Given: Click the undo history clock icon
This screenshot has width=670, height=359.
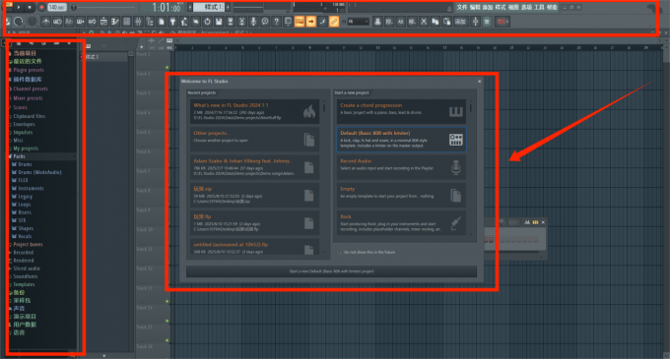Looking at the screenshot, I should 207,22.
